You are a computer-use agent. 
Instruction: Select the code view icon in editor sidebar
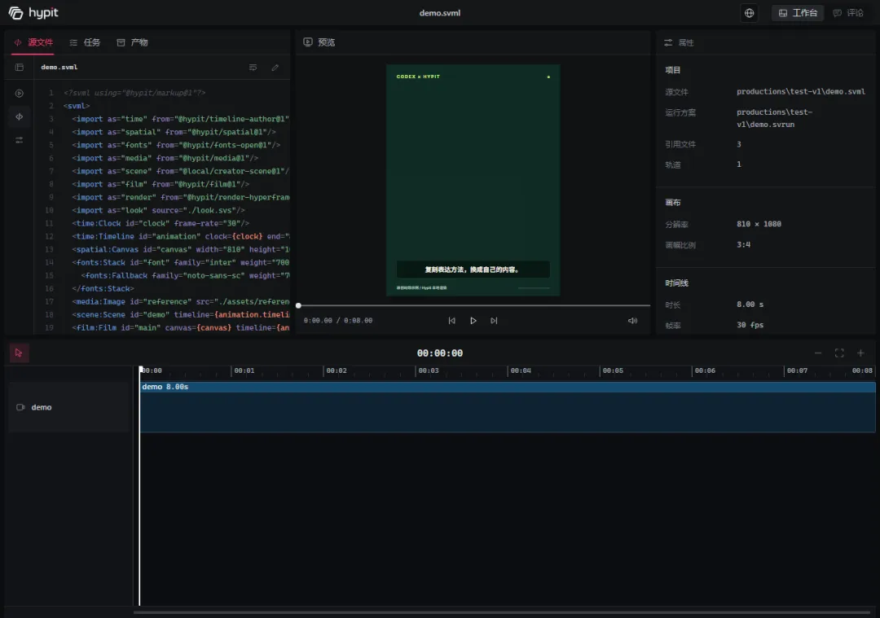pyautogui.click(x=19, y=116)
